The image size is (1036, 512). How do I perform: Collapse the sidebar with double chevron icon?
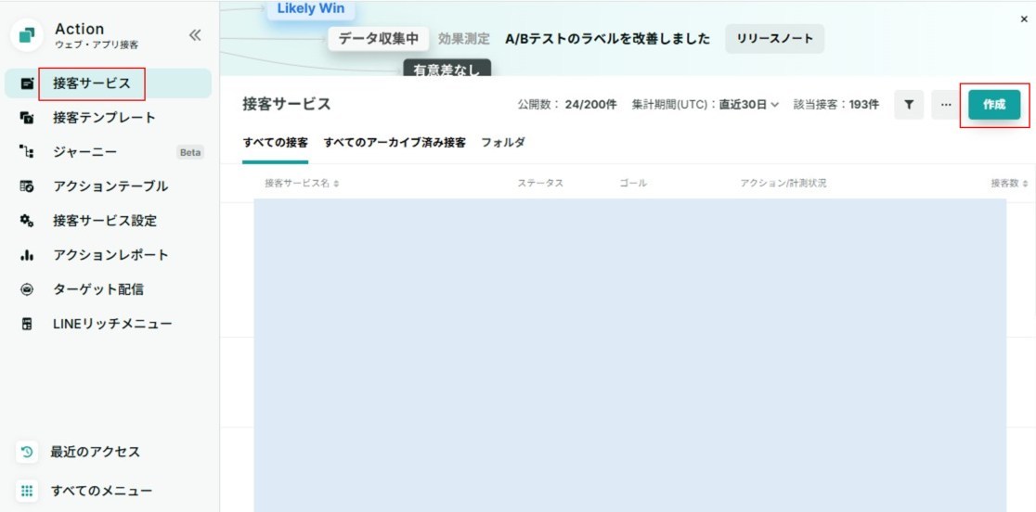[195, 35]
